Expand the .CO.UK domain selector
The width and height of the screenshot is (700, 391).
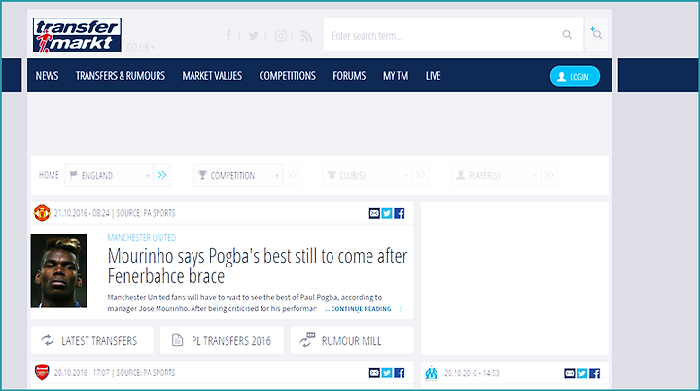click(x=139, y=48)
